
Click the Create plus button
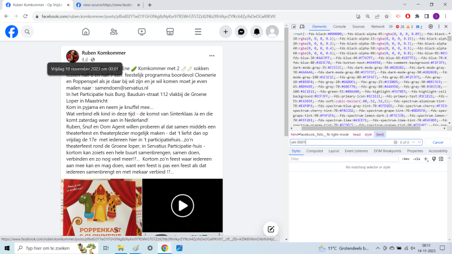click(225, 32)
